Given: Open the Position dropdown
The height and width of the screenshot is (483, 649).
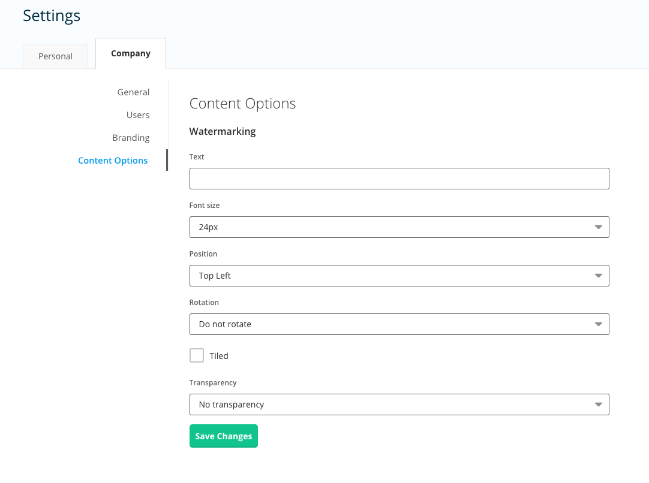Looking at the screenshot, I should point(399,276).
